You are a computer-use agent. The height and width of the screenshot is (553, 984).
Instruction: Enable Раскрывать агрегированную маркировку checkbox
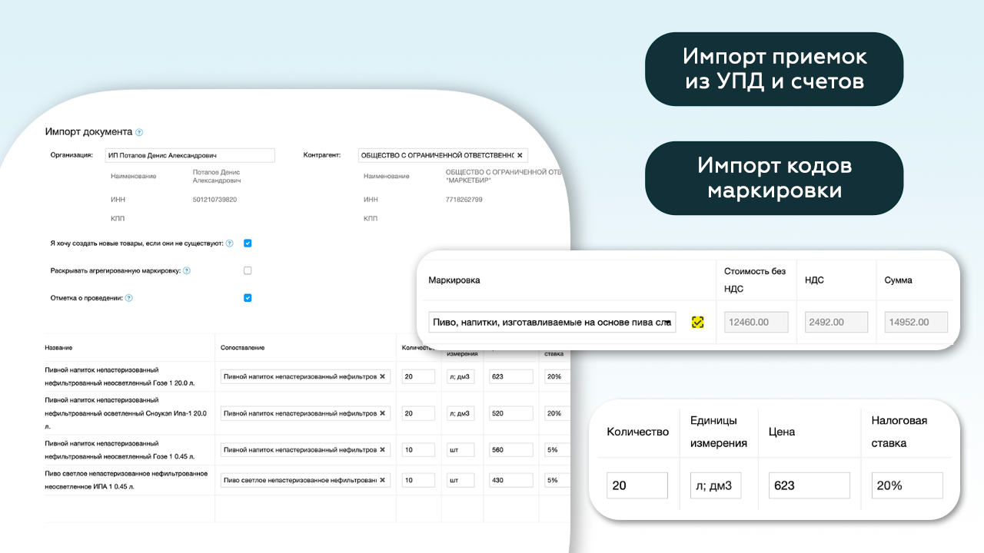click(x=248, y=270)
